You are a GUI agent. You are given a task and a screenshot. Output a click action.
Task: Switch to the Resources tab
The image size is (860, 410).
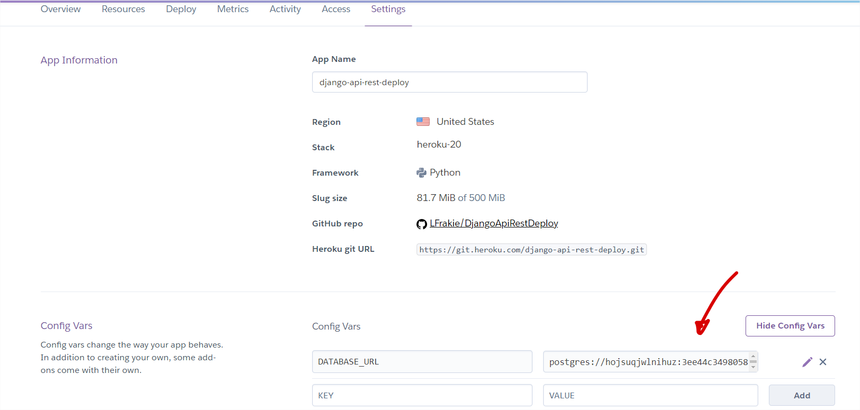click(123, 10)
